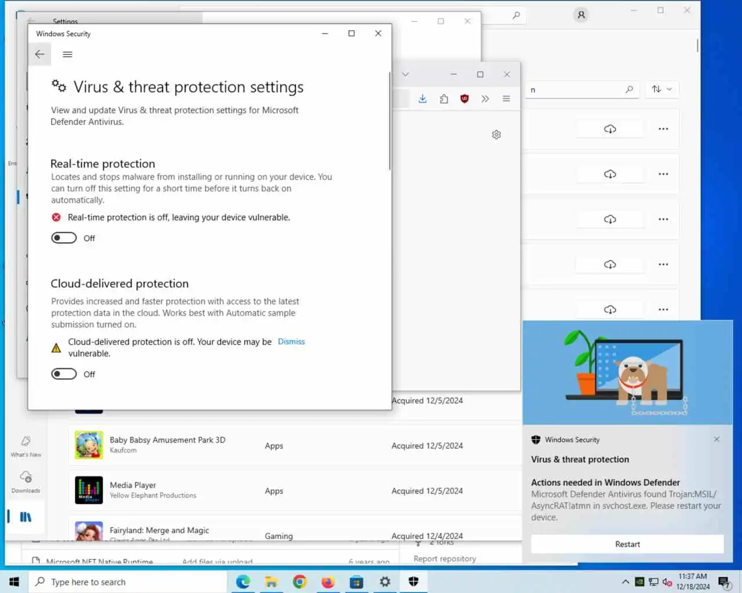Click the back arrow in Windows Security
Screen dimensions: 742x593
pos(39,54)
